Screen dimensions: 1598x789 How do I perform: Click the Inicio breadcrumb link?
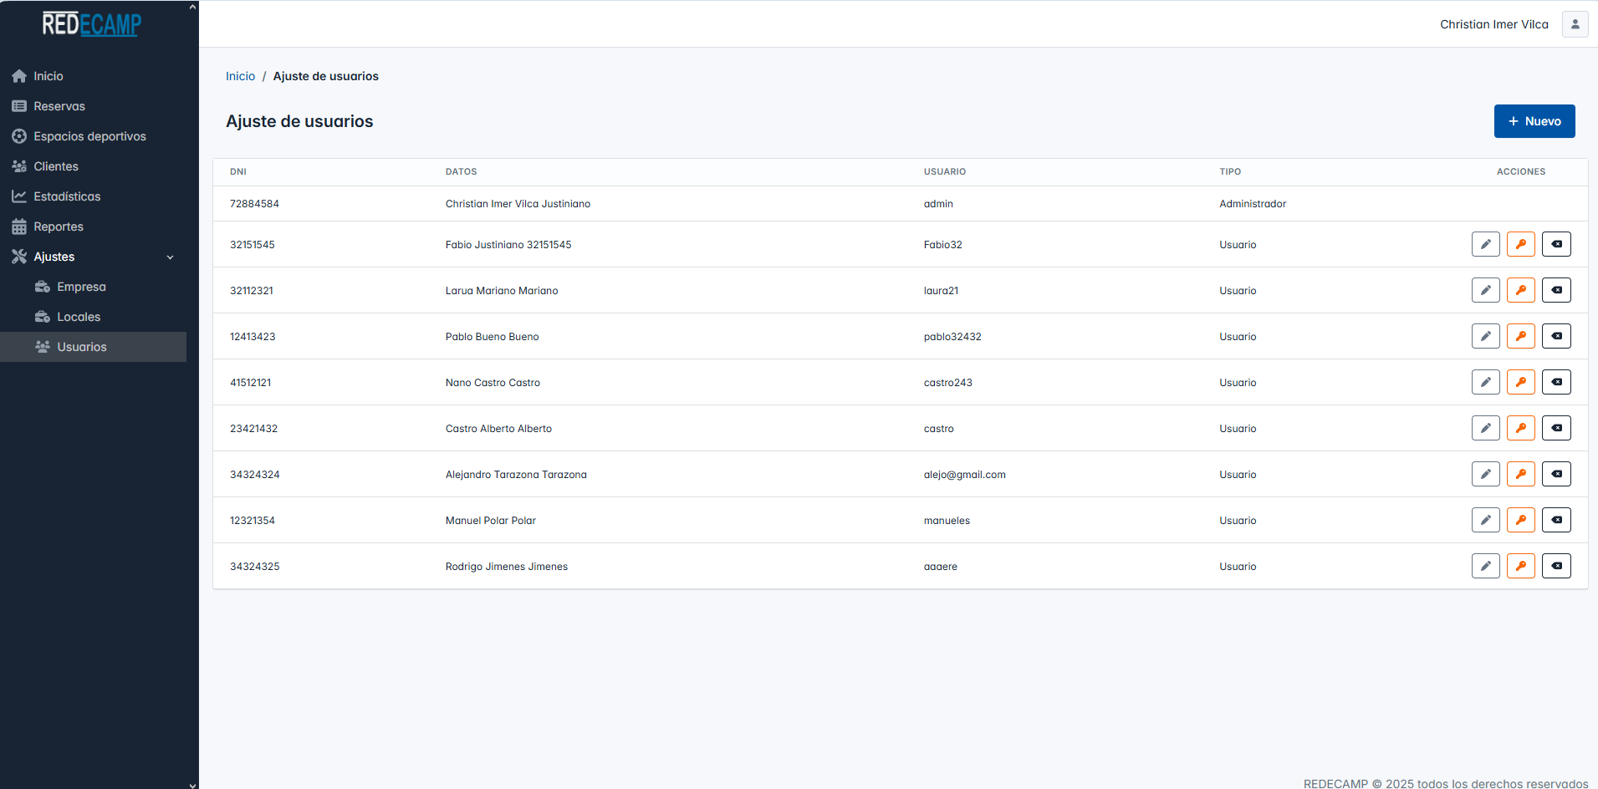click(x=240, y=76)
